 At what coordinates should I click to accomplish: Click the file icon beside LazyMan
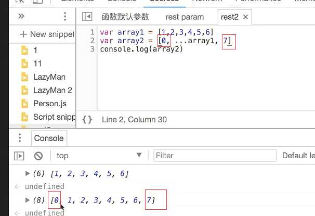[25, 77]
